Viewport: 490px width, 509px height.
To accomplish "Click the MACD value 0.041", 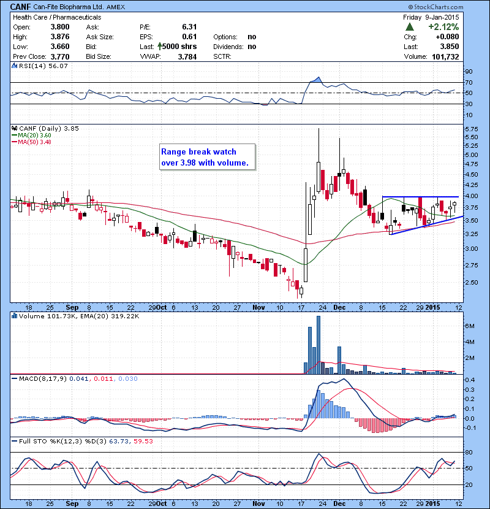I will point(79,378).
